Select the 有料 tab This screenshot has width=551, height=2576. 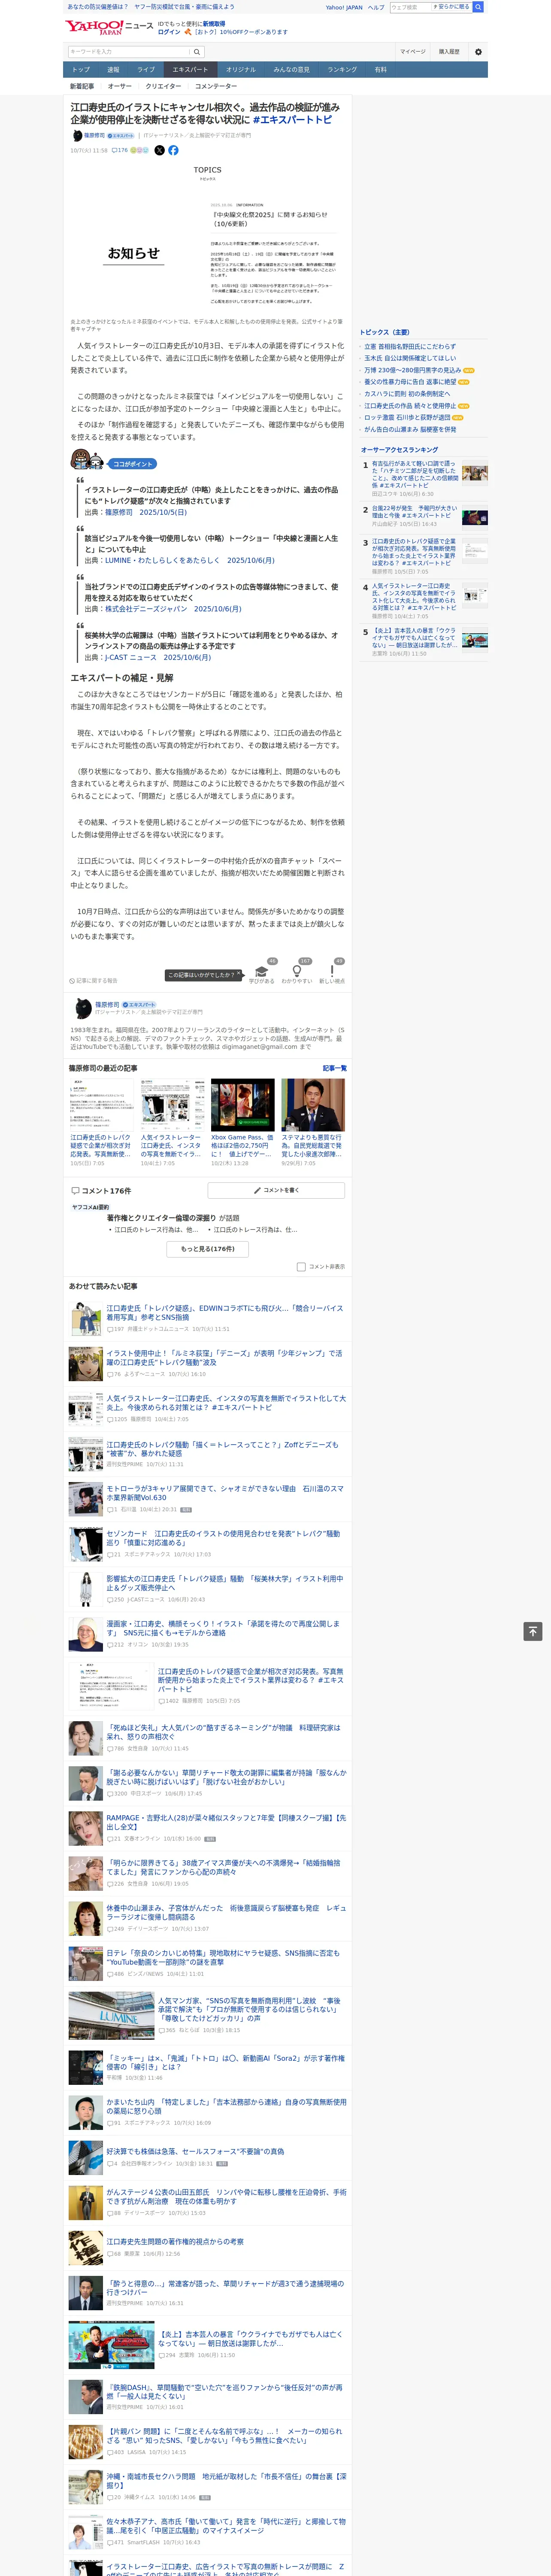coord(381,70)
